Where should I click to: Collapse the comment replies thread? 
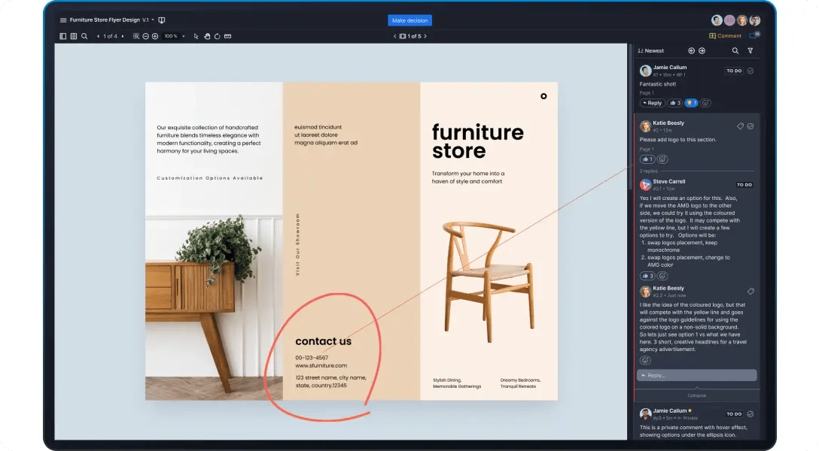click(696, 395)
